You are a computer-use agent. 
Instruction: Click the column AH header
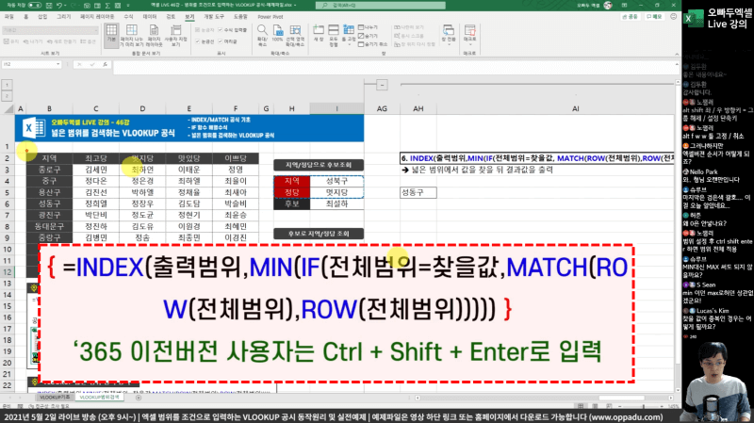point(418,109)
